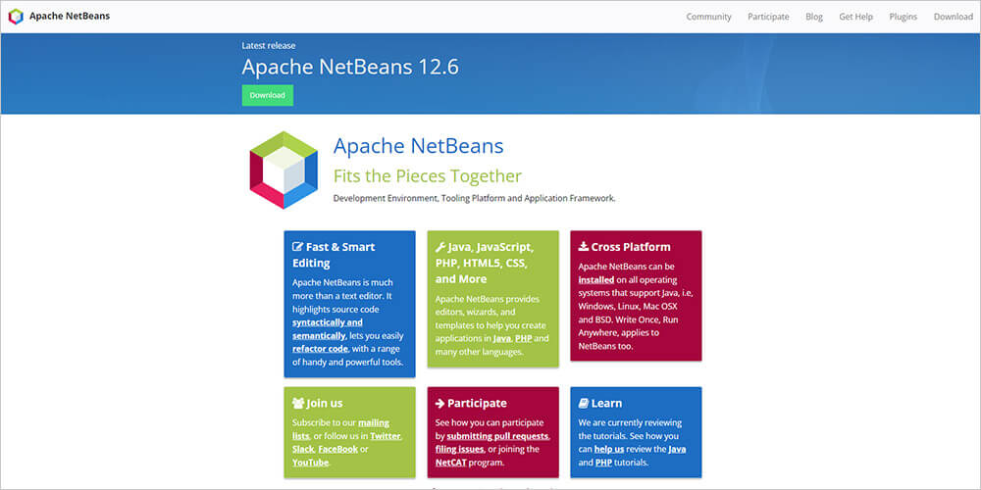Open the Community menu item
The height and width of the screenshot is (490, 981).
pos(708,17)
